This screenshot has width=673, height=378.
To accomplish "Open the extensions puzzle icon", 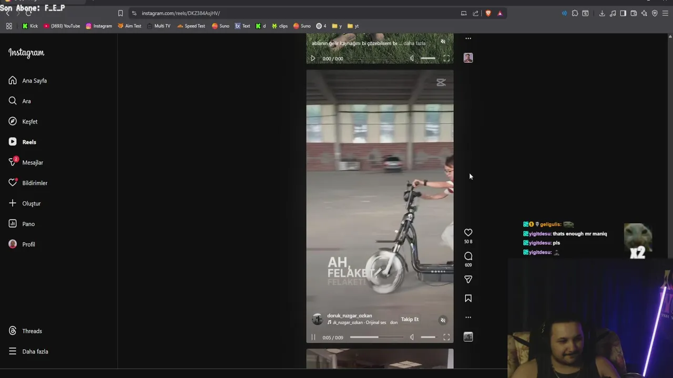I will pyautogui.click(x=575, y=13).
